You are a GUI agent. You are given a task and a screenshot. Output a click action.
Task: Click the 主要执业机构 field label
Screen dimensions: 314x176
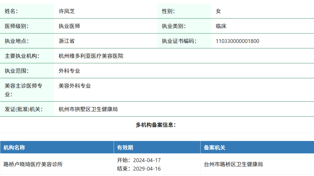pos(22,56)
